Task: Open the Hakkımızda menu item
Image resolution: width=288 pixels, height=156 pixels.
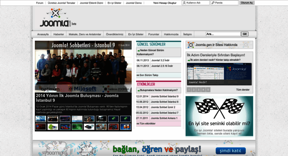Action: (x=171, y=34)
